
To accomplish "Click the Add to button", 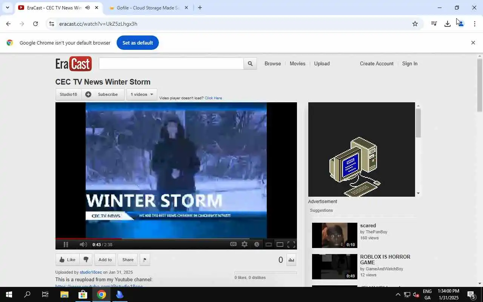I will (105, 260).
